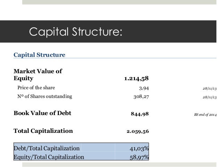Select the blue Capital Structure heading
The width and height of the screenshot is (222, 167).
click(39, 55)
